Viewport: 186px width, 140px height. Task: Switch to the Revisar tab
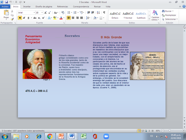(97, 6)
